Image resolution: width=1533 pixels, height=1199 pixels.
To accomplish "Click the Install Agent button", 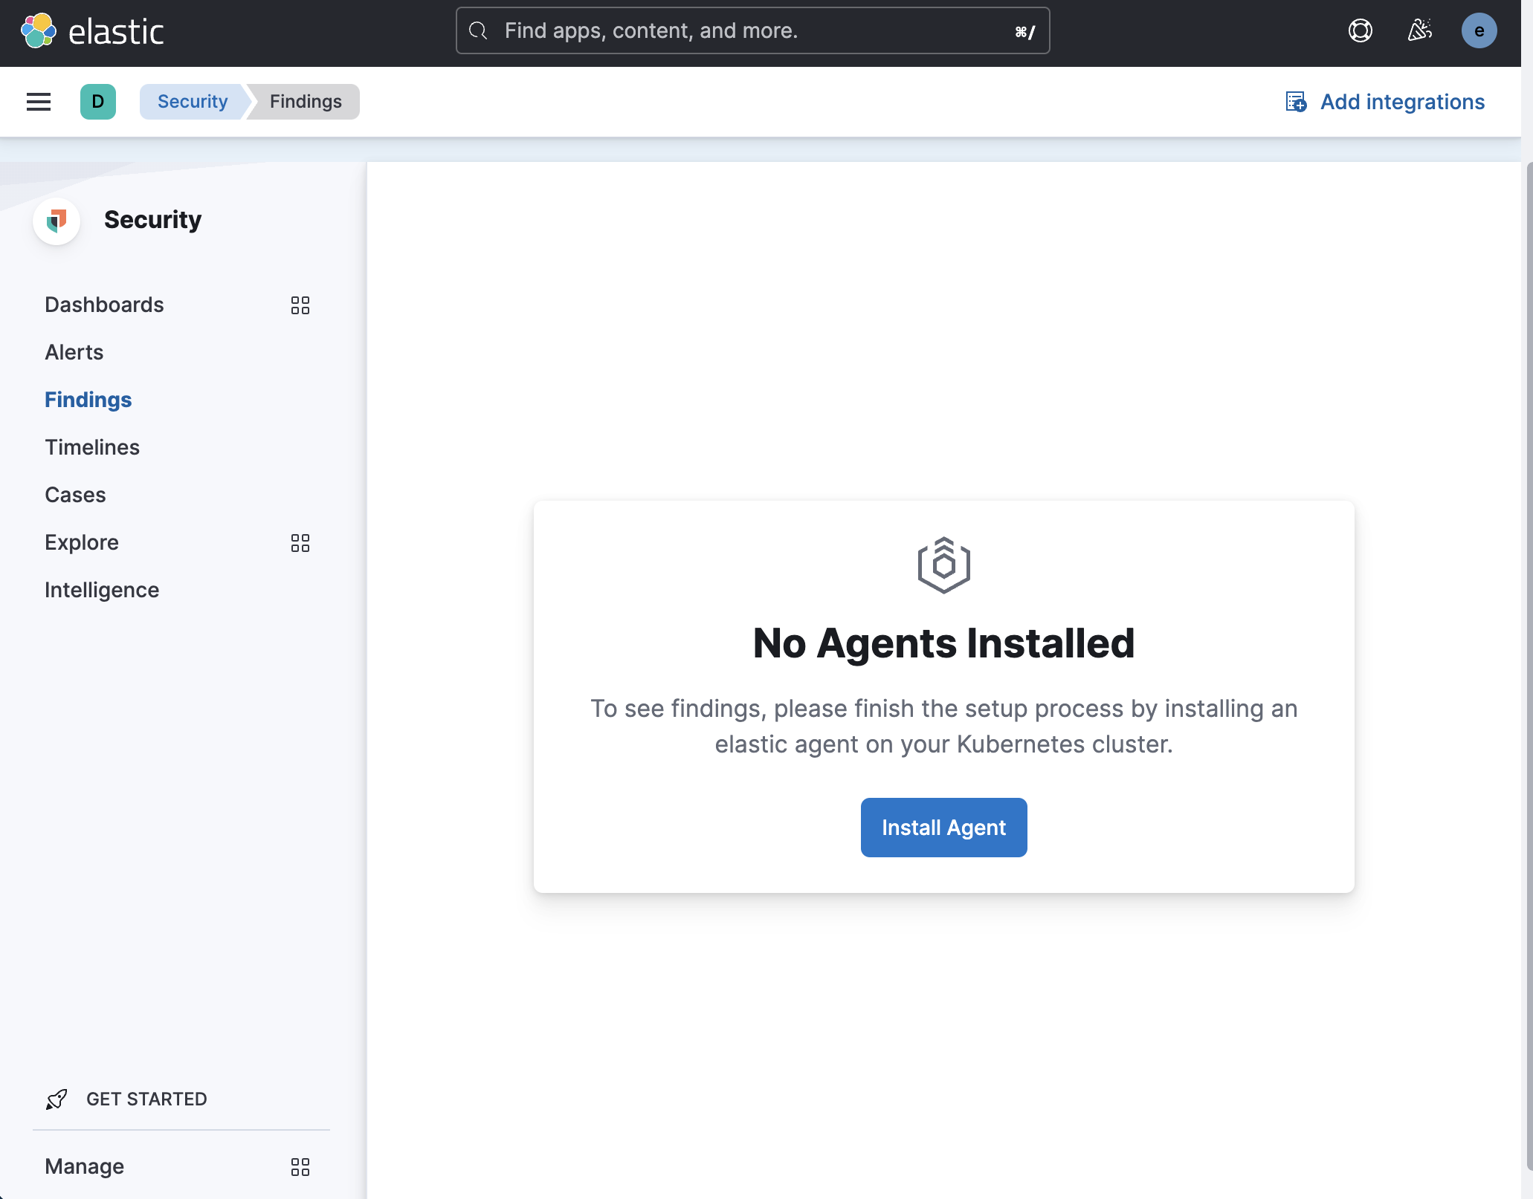I will pyautogui.click(x=943, y=827).
